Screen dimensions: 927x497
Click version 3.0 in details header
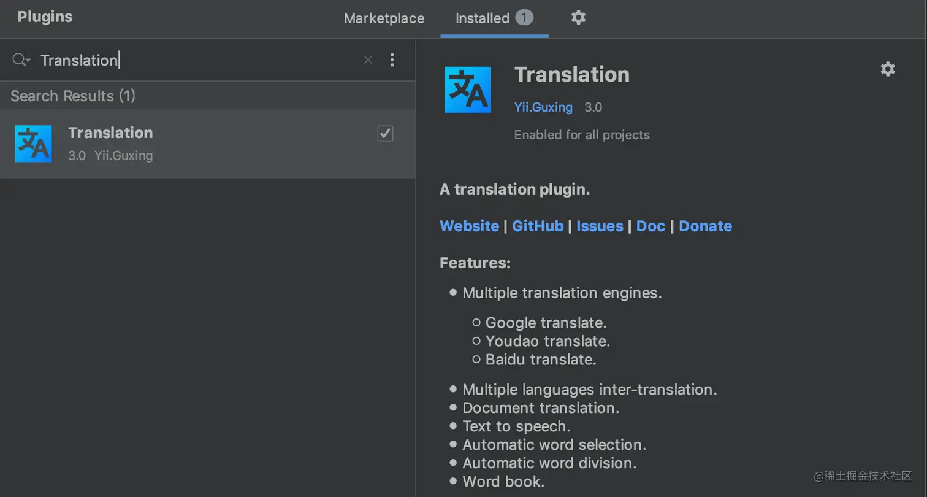(x=593, y=107)
